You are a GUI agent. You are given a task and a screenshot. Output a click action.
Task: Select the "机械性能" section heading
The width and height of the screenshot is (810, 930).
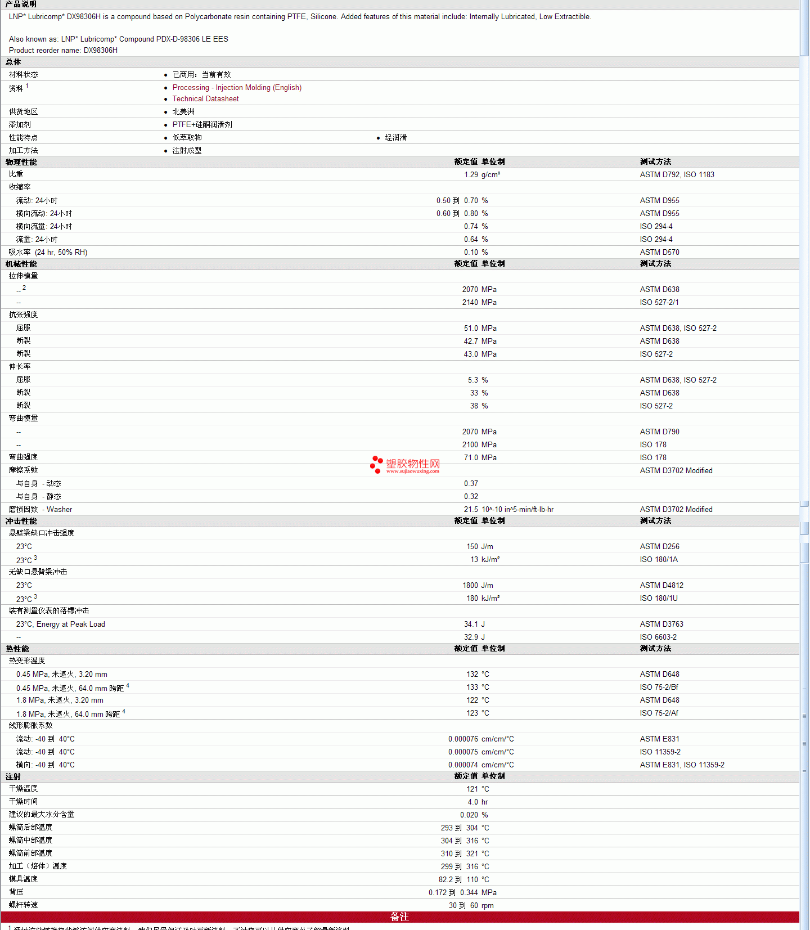coord(21,264)
